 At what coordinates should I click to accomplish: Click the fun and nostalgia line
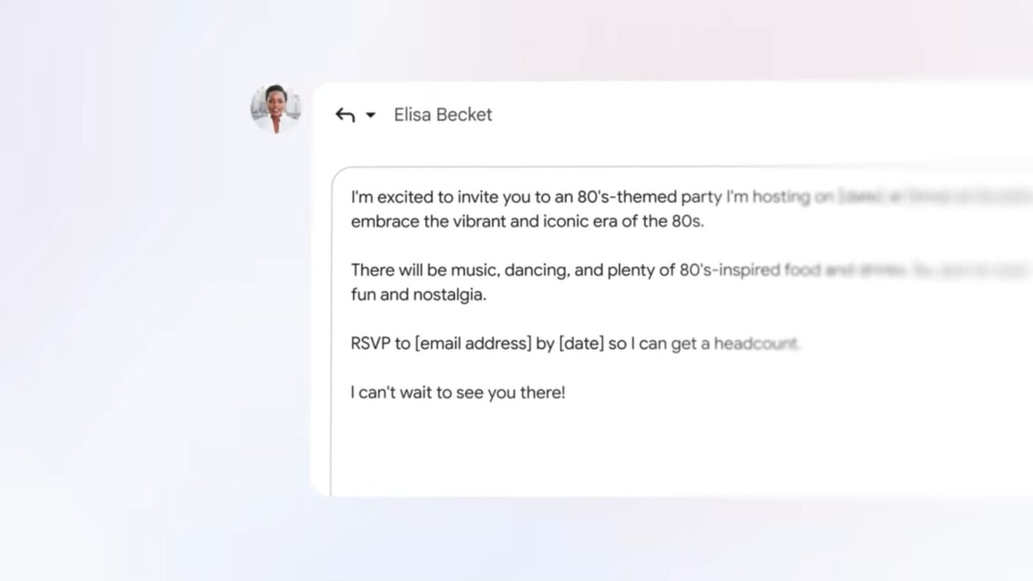[x=420, y=294]
